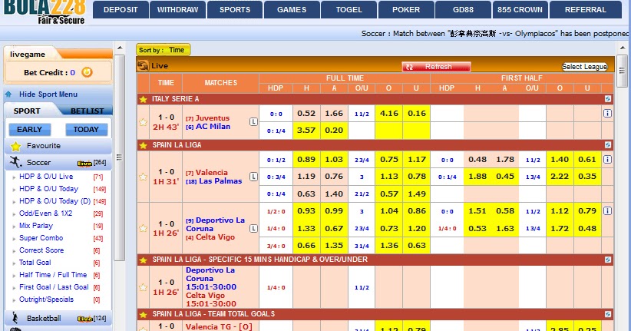
Task: Open the REFERRAL page
Action: (x=586, y=10)
